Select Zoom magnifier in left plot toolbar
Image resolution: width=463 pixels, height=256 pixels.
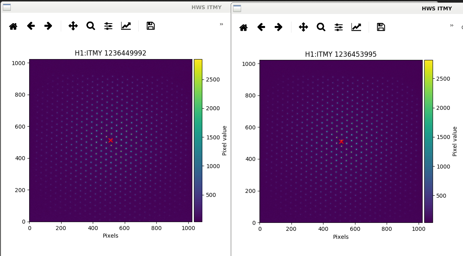[91, 26]
